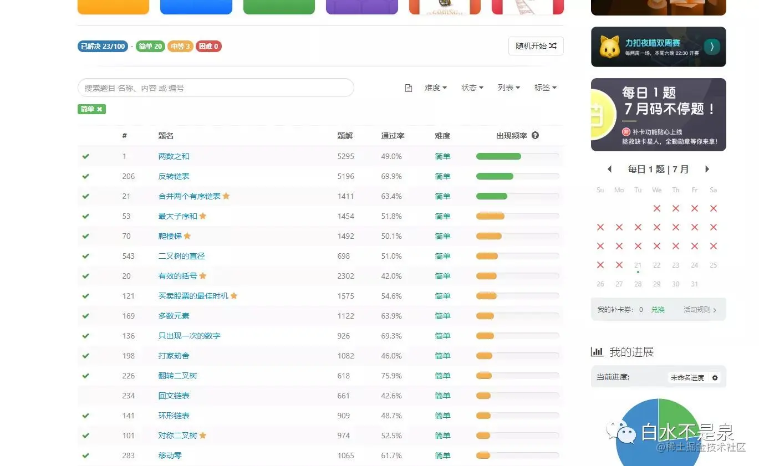Click the frequency bar for 两数之和

coord(517,156)
